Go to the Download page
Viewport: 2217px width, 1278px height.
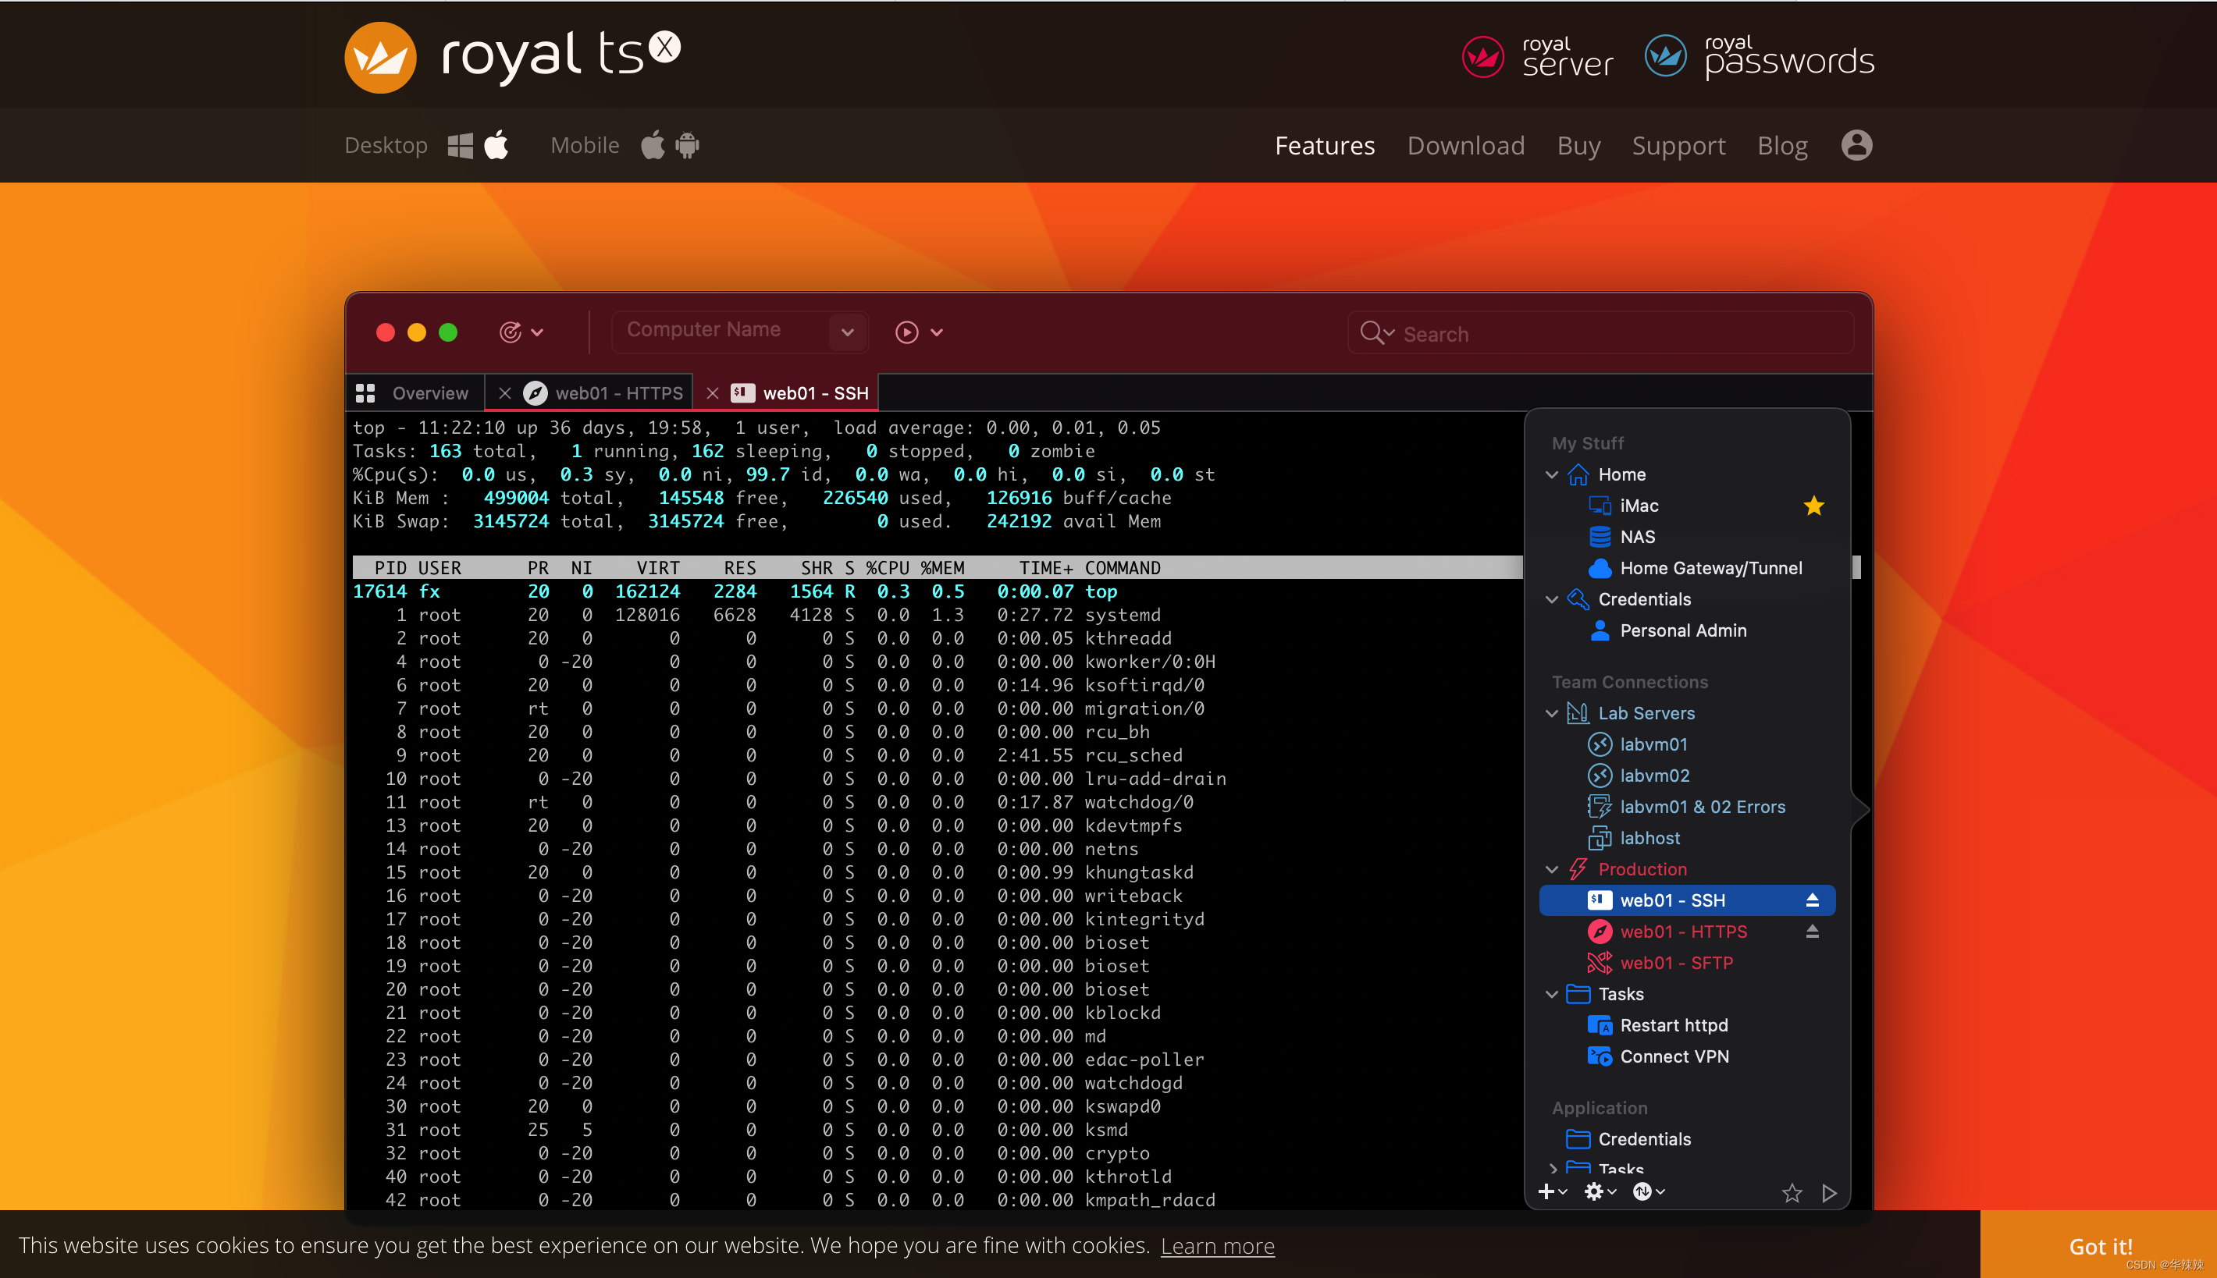click(x=1466, y=146)
